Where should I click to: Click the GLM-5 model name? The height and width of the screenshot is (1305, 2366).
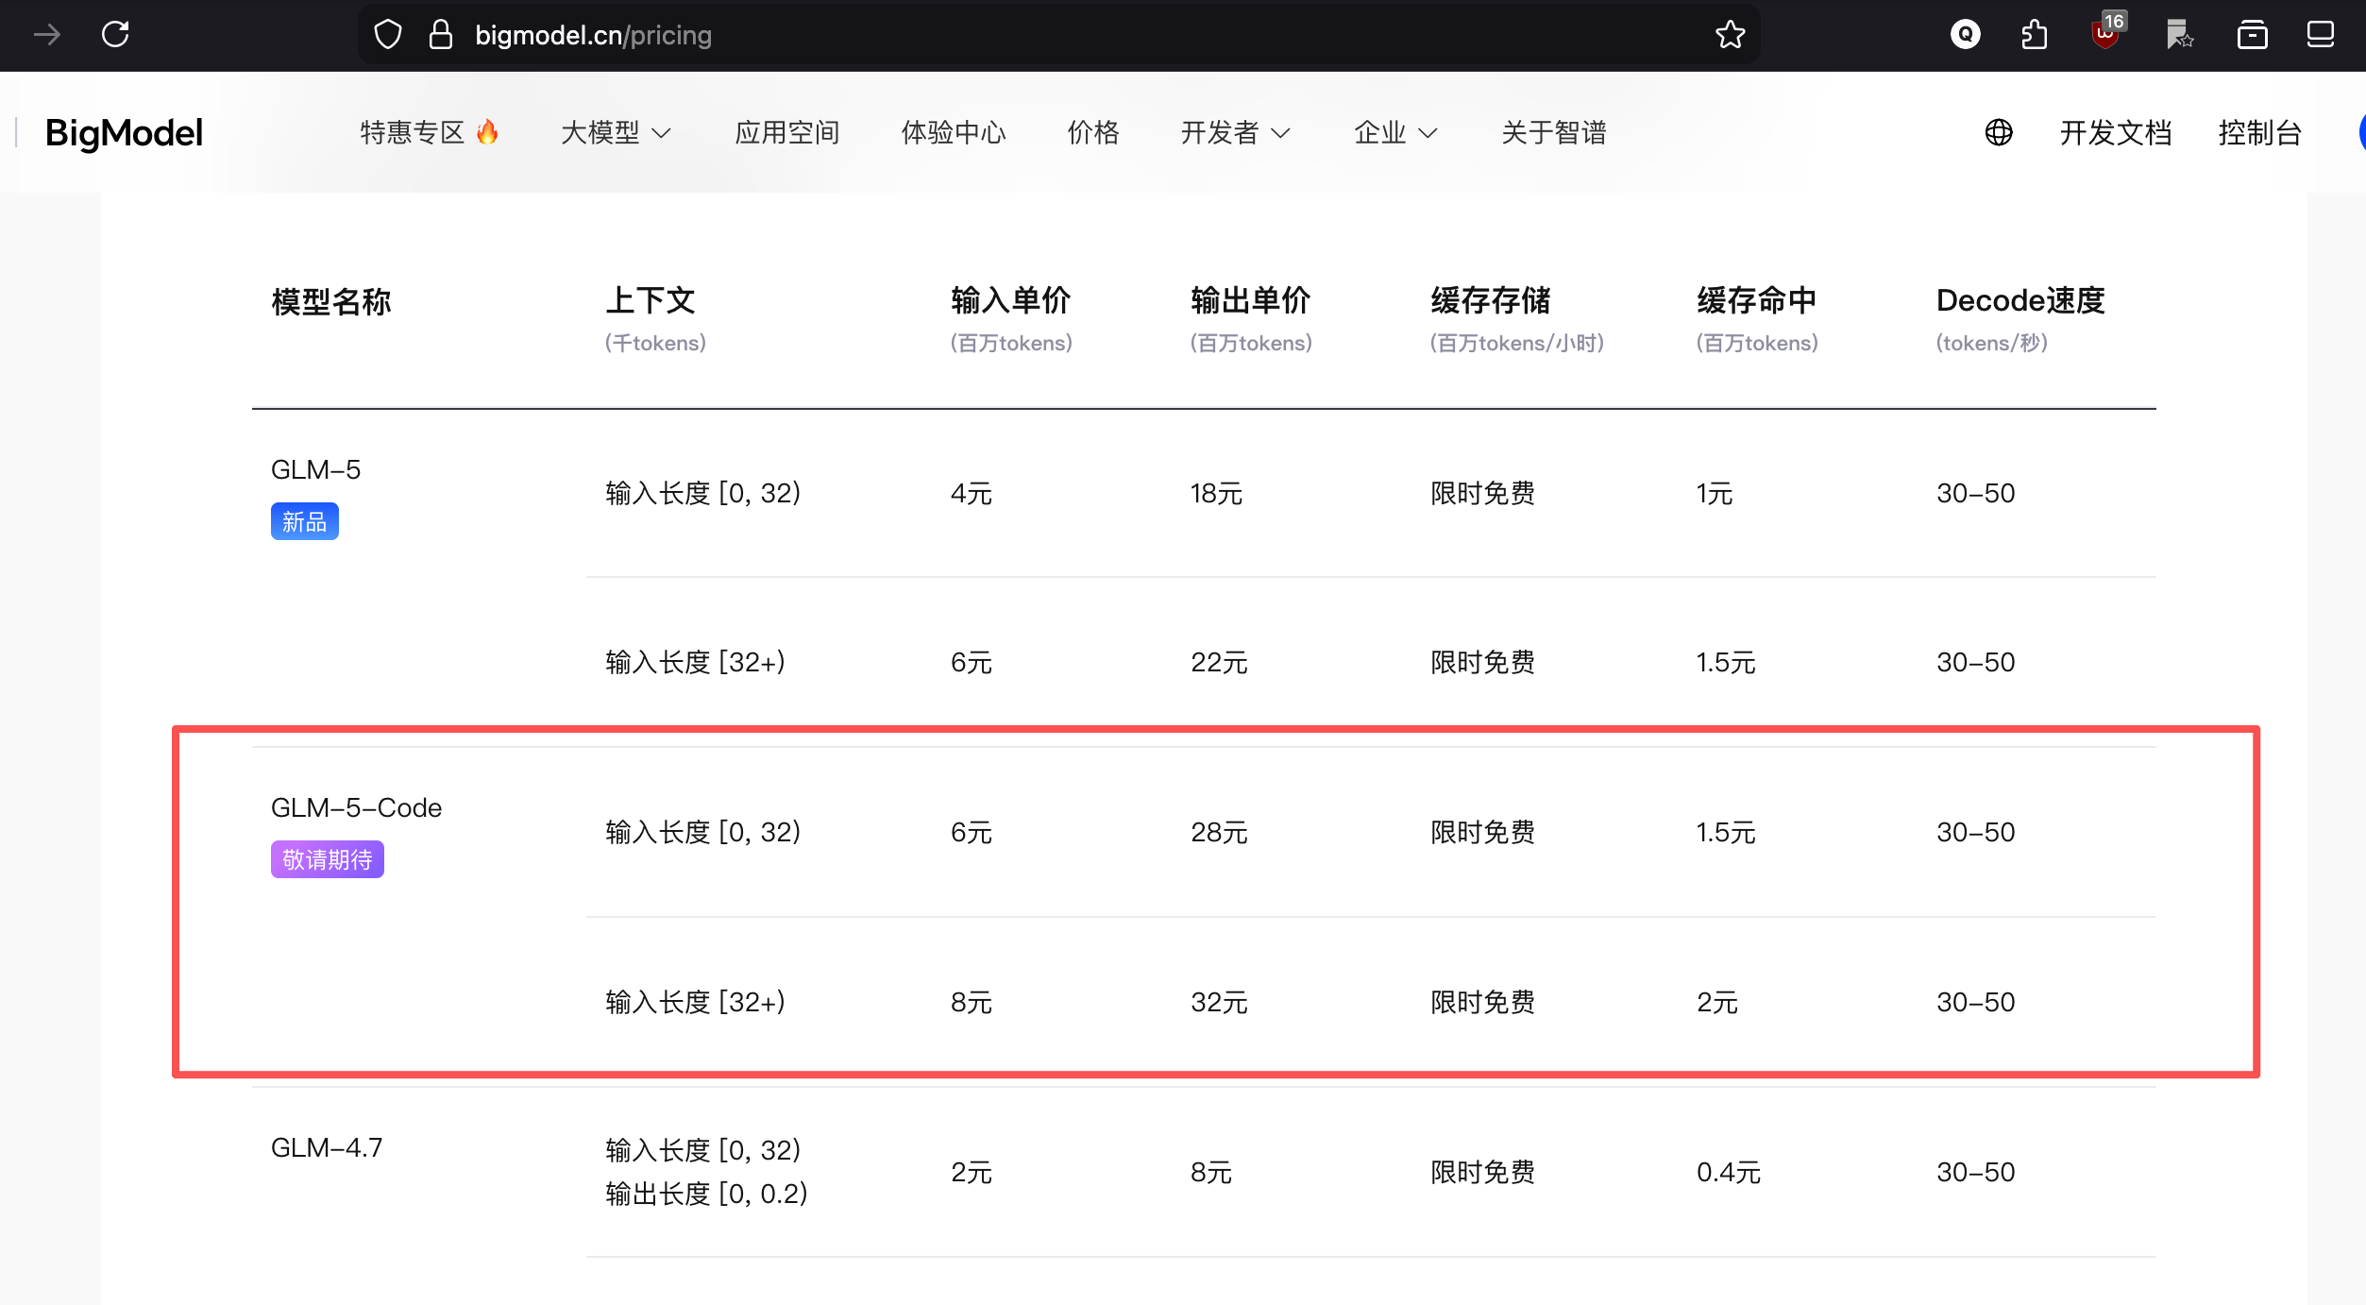[315, 469]
